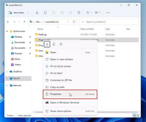Click the Search Local Disk (C:) field
Screen dimensions: 146x122
[x=109, y=22]
